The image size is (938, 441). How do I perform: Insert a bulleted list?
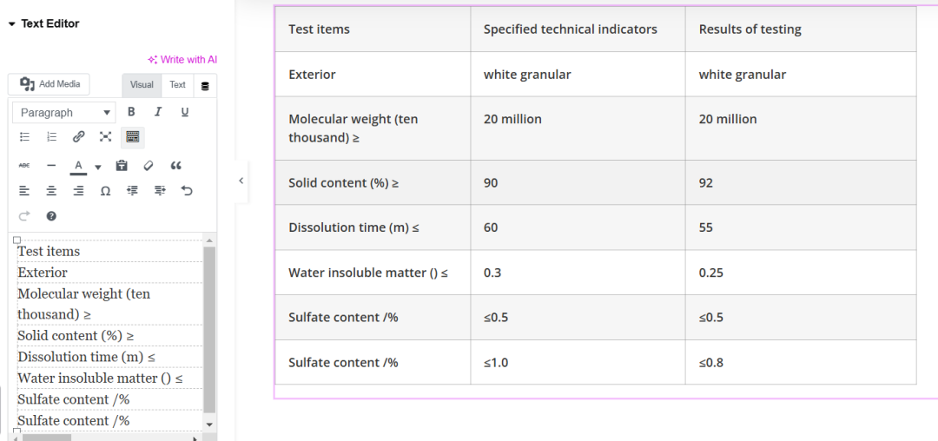[x=24, y=137]
